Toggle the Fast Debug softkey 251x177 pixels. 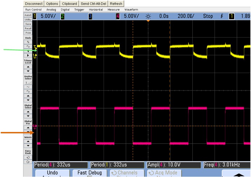90,173
